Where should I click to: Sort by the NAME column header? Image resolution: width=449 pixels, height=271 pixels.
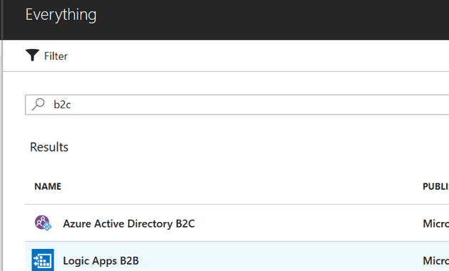tap(48, 186)
